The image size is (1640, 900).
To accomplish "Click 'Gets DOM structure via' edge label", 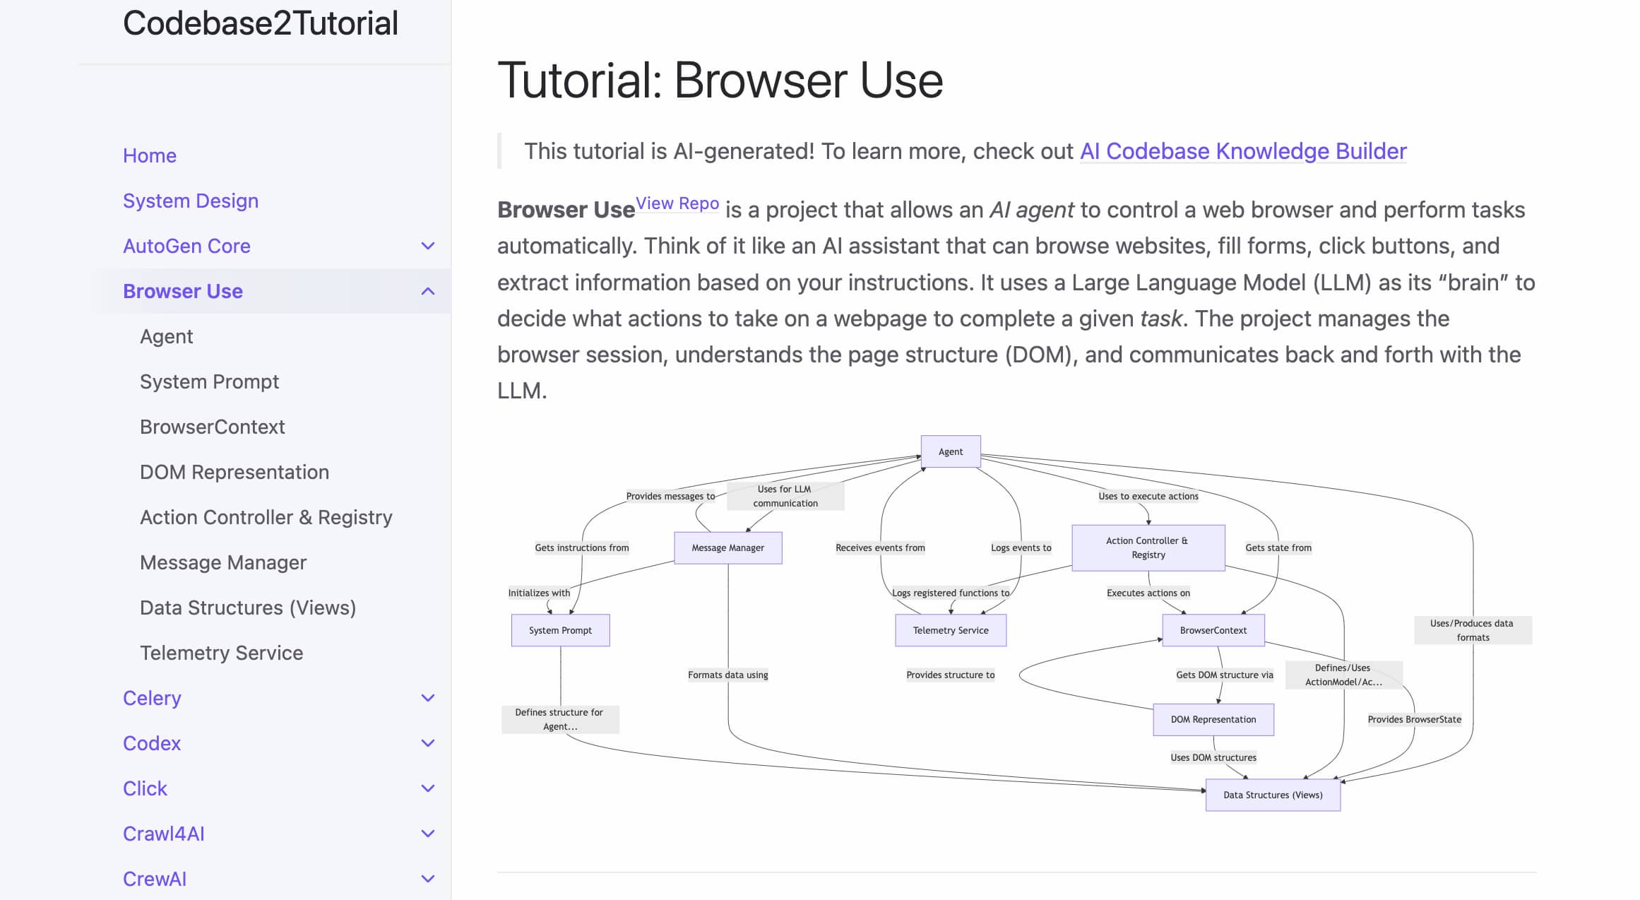I will coord(1225,675).
